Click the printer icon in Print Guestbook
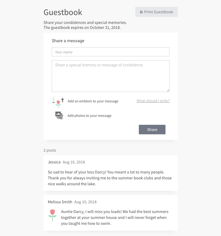Screen dimensions: 221x236 point(141,12)
